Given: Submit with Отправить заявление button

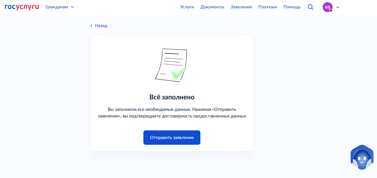Looking at the screenshot, I should click(x=172, y=138).
